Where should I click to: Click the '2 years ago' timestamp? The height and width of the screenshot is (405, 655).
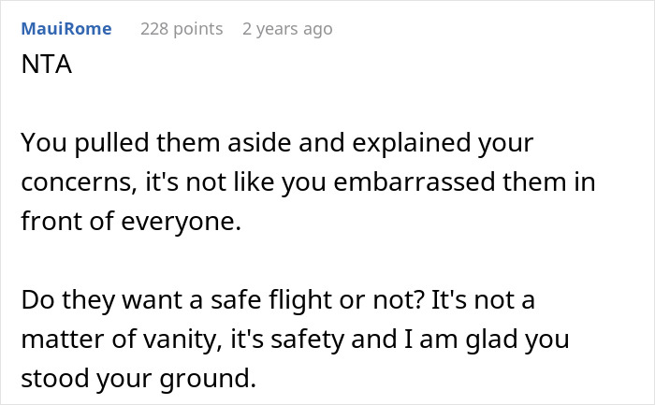(286, 29)
